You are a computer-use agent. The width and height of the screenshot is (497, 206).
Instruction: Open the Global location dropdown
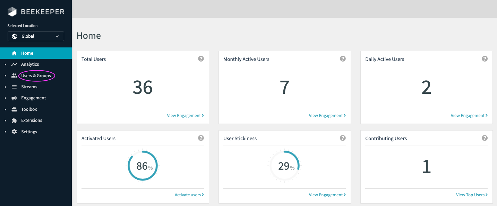[36, 36]
